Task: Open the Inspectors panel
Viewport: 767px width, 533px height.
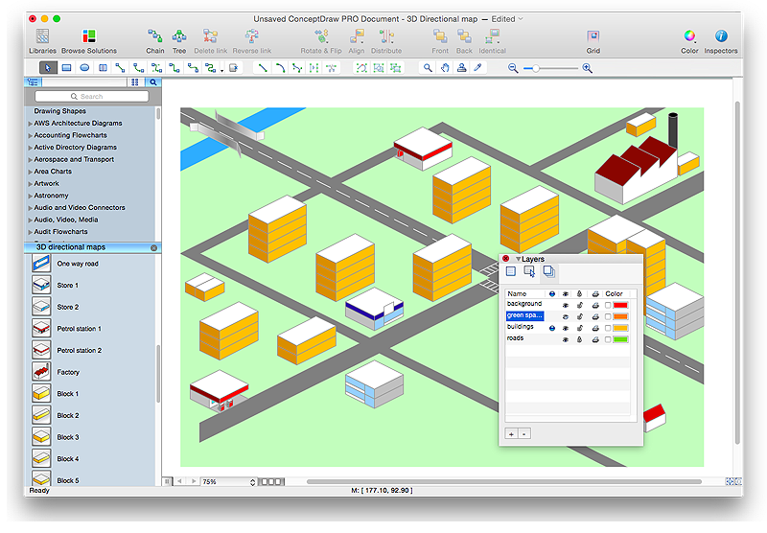Action: tap(721, 36)
